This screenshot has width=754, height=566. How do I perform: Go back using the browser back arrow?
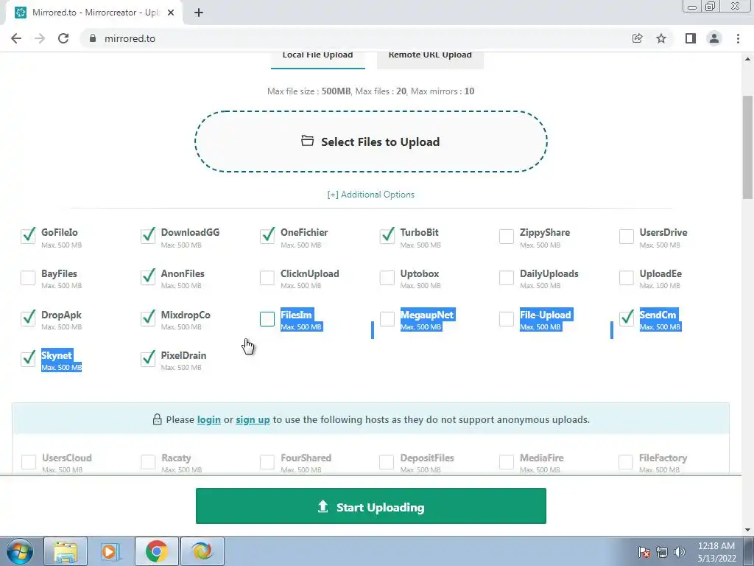(x=16, y=38)
